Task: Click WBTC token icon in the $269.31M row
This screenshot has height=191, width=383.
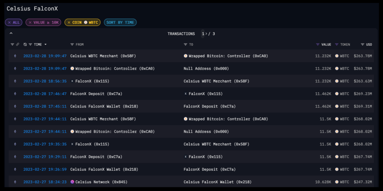Action: click(x=337, y=107)
